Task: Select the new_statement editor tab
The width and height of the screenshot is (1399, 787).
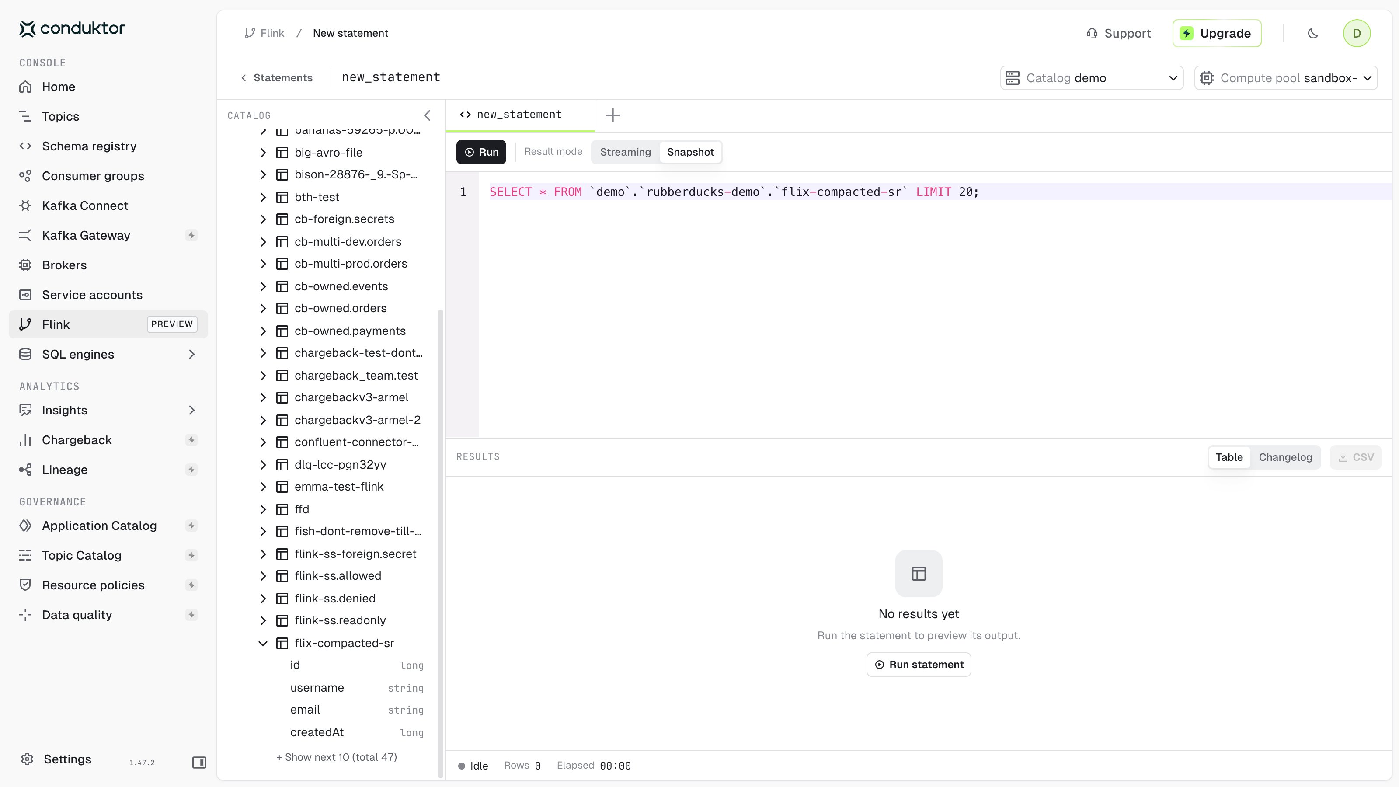Action: (x=520, y=115)
